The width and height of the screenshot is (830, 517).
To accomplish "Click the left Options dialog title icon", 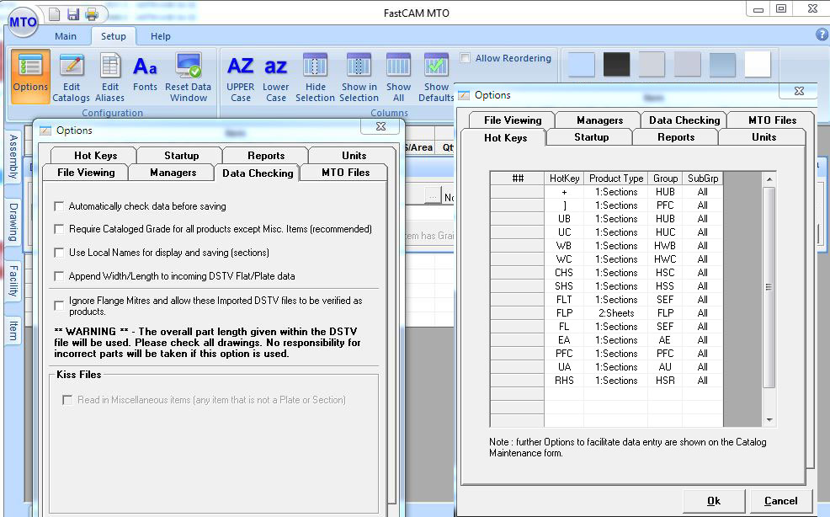I will click(45, 131).
